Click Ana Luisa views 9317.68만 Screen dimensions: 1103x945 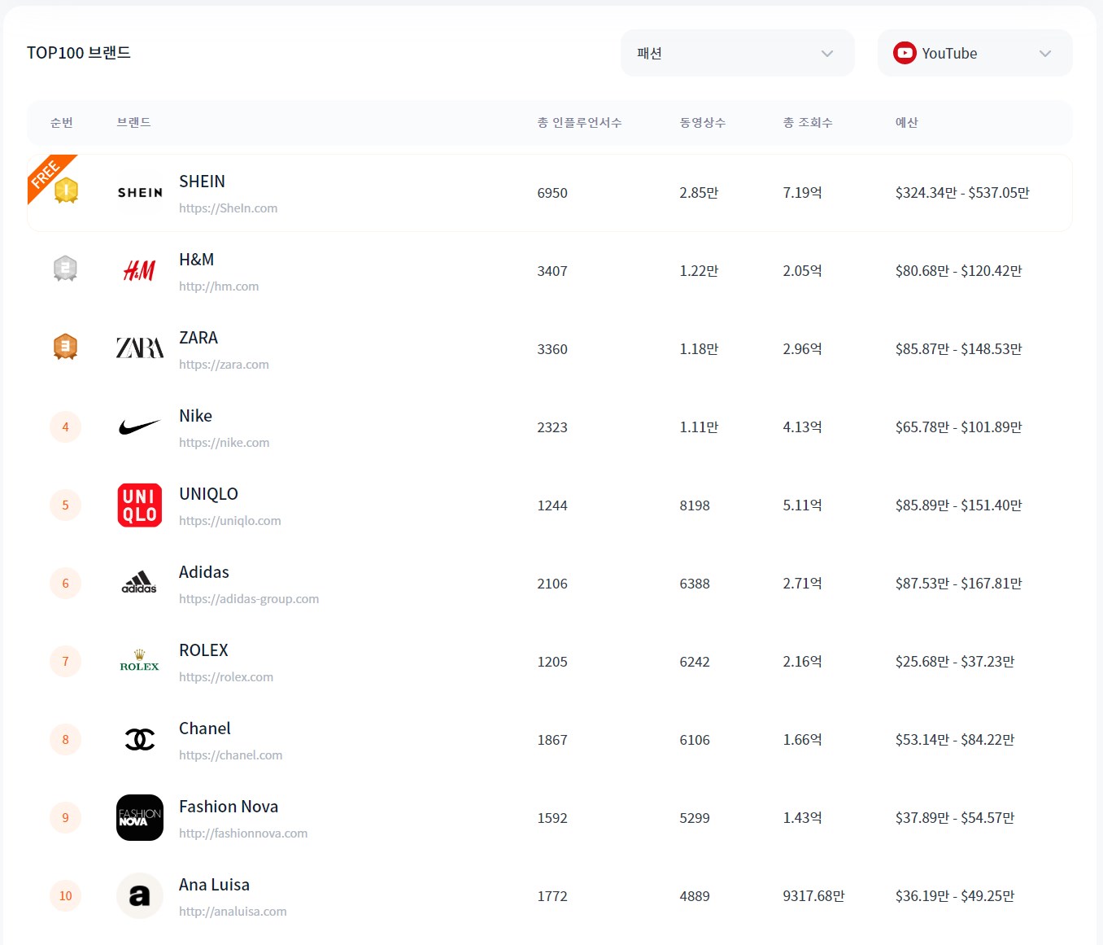[x=813, y=896]
